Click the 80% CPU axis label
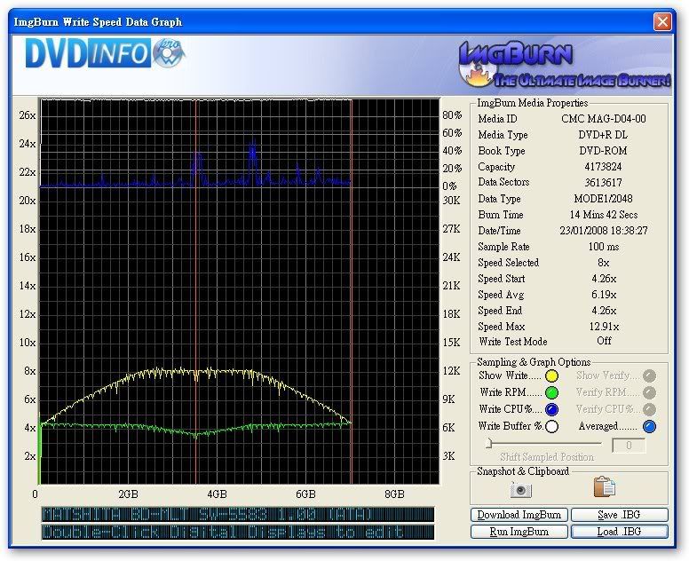Viewport: 689px width, 561px height. [452, 115]
